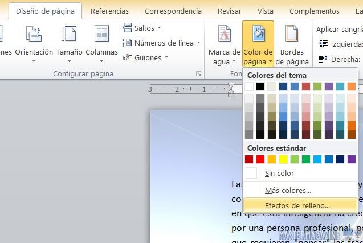Expand the Saltos dropdown arrow
The height and width of the screenshot is (243, 363).
pos(160,28)
